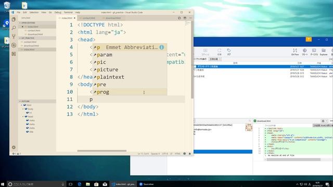Image resolution: width=333 pixels, height=187 pixels.
Task: Open Task View from the taskbar
Action: pos(71,184)
